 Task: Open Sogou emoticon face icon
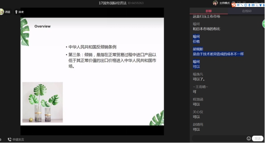[245, 5]
